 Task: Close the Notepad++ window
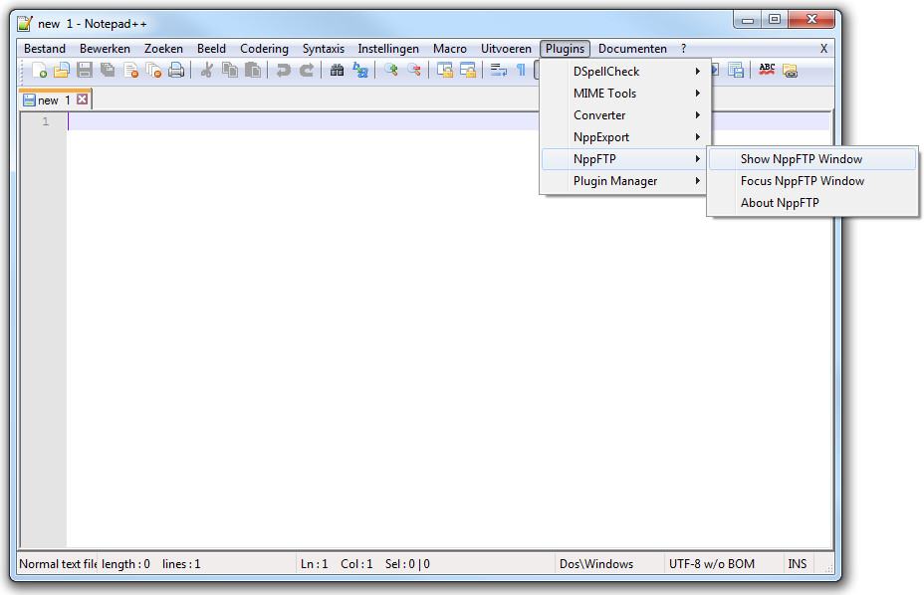point(811,20)
